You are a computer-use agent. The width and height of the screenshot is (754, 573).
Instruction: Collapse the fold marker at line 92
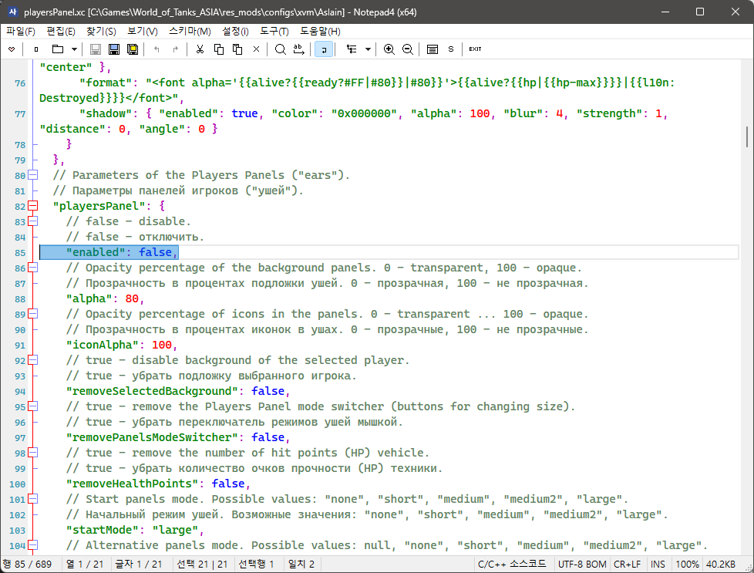pyautogui.click(x=32, y=360)
